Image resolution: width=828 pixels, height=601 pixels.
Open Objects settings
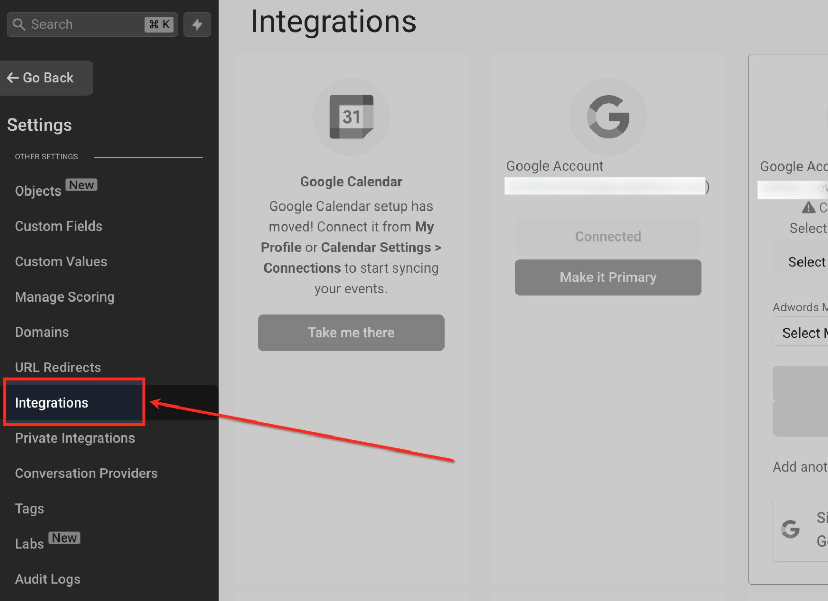click(x=38, y=191)
